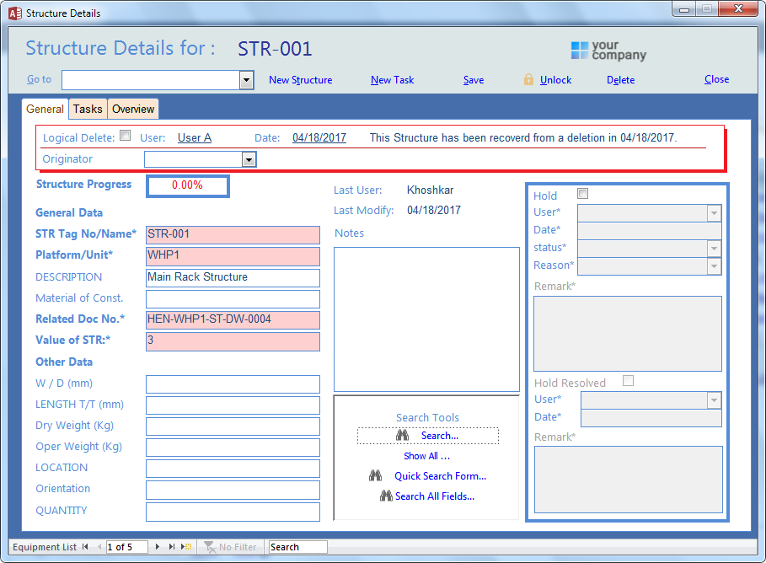Go to previous record in navigation bar
The height and width of the screenshot is (563, 766).
[99, 547]
